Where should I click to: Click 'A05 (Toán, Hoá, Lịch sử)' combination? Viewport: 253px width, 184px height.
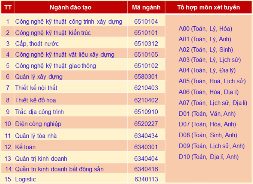pos(212,81)
